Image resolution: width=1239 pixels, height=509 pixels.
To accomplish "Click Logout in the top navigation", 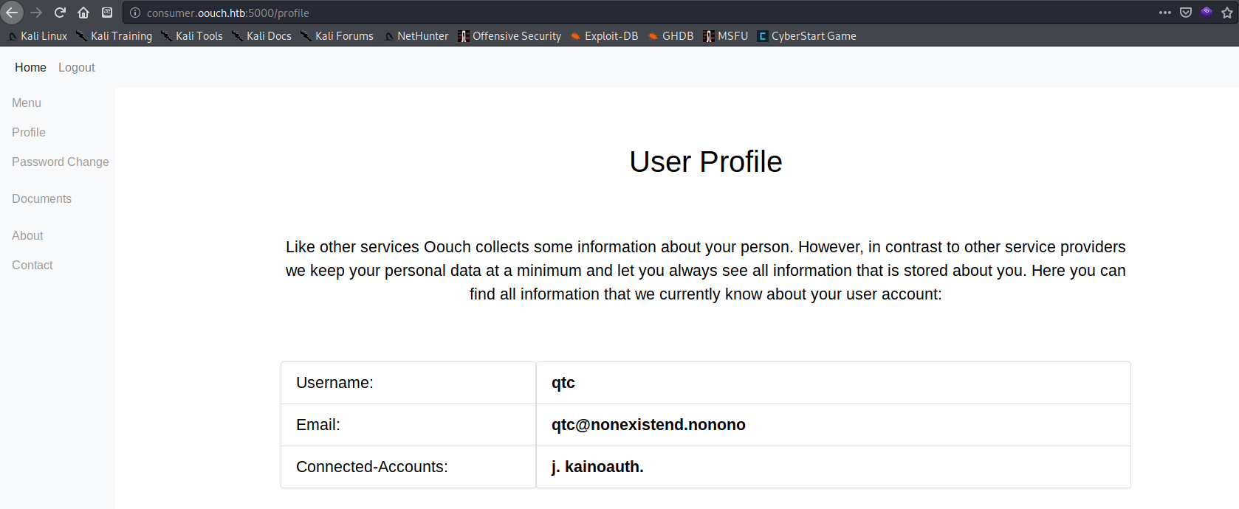I will click(77, 67).
